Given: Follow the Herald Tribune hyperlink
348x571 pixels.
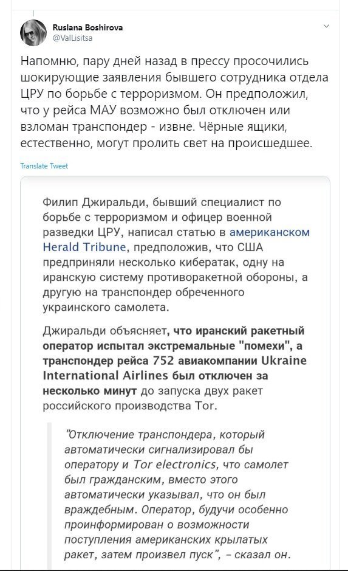Looking at the screenshot, I should [x=84, y=247].
